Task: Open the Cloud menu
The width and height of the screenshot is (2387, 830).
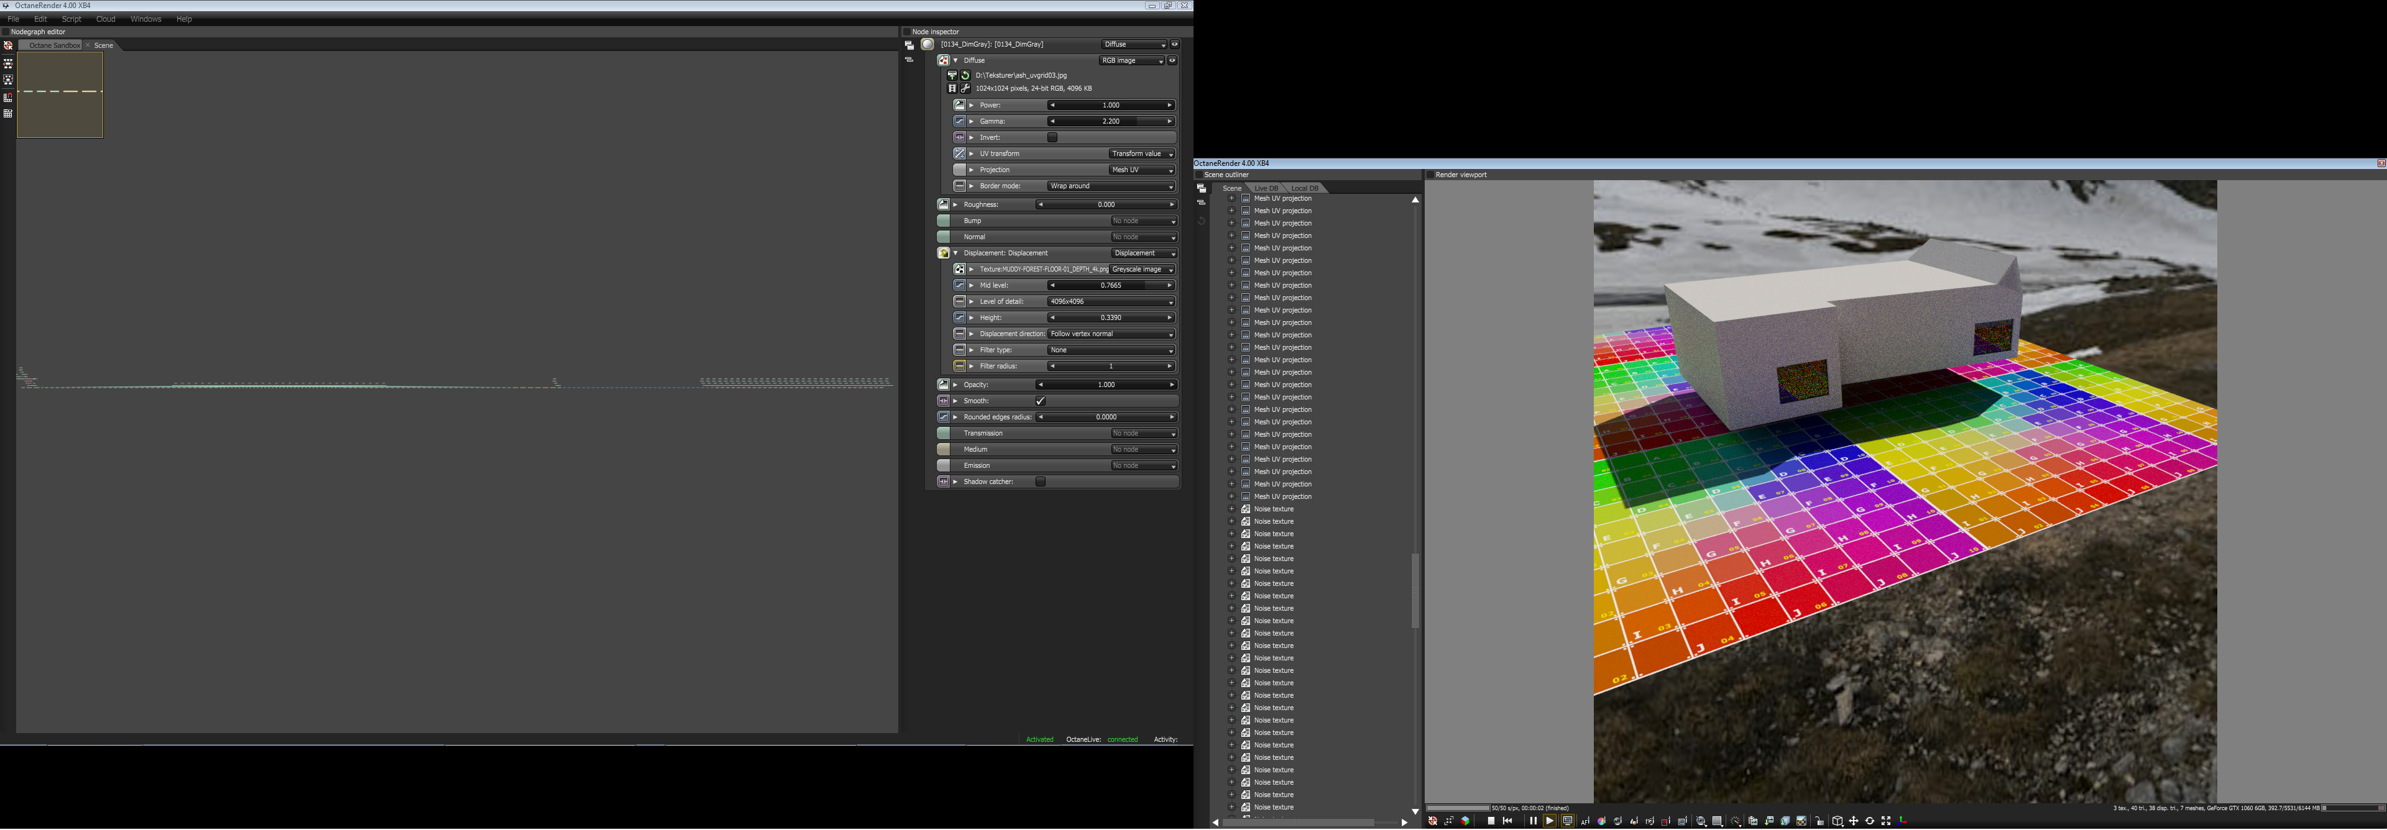Action: (x=106, y=19)
